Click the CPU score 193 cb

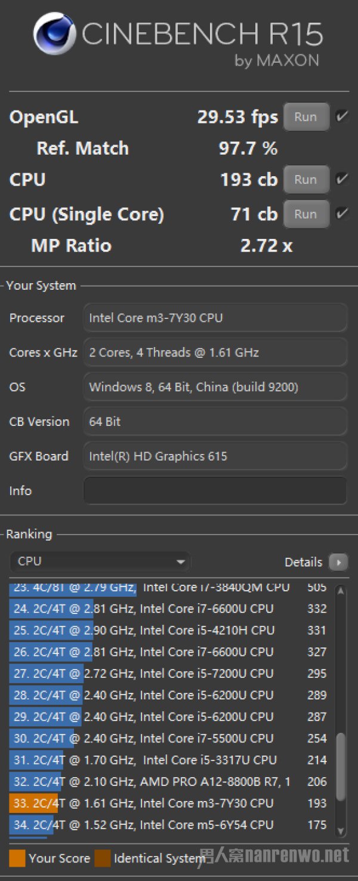249,179
